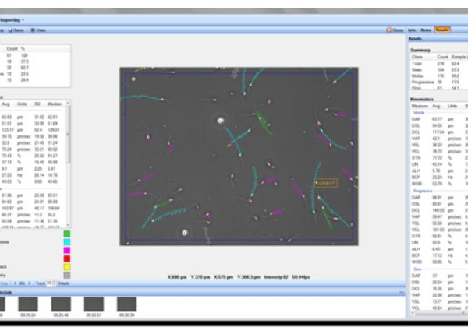Viewport: 468px width, 334px height.
Task: Select the thumbnail captured at 09:25:57
Action: [94, 304]
